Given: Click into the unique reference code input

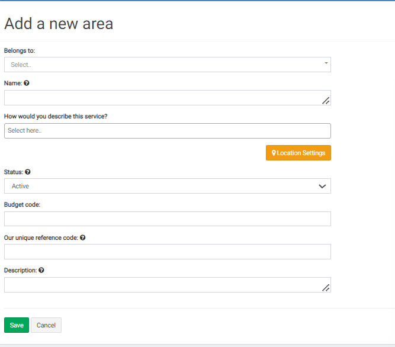Looking at the screenshot, I should coord(167,252).
